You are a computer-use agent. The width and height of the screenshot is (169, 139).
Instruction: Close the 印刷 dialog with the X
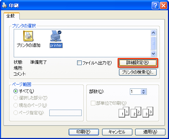coord(163,6)
